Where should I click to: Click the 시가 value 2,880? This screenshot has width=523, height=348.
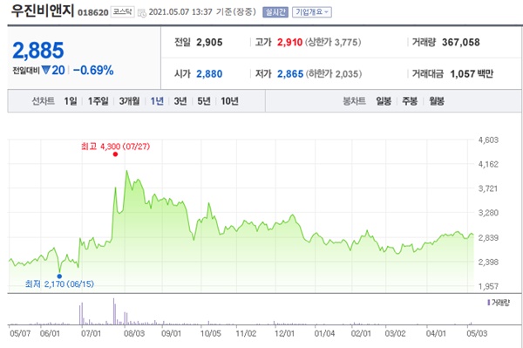coord(209,74)
